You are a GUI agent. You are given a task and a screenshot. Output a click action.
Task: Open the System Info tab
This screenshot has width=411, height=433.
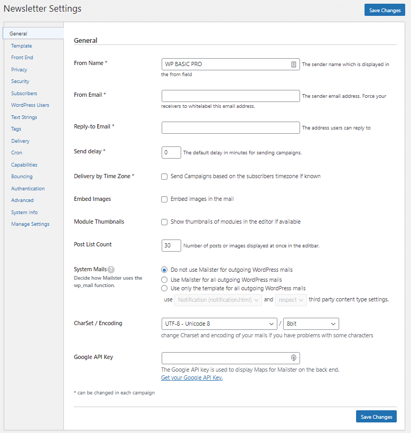pyautogui.click(x=24, y=213)
